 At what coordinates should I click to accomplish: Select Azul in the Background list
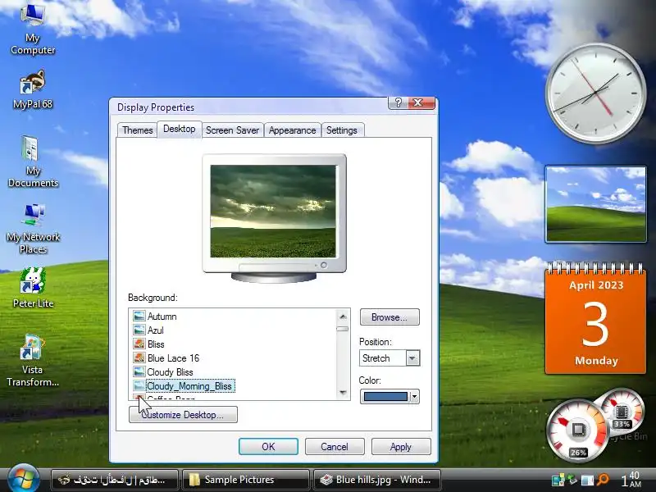(155, 330)
